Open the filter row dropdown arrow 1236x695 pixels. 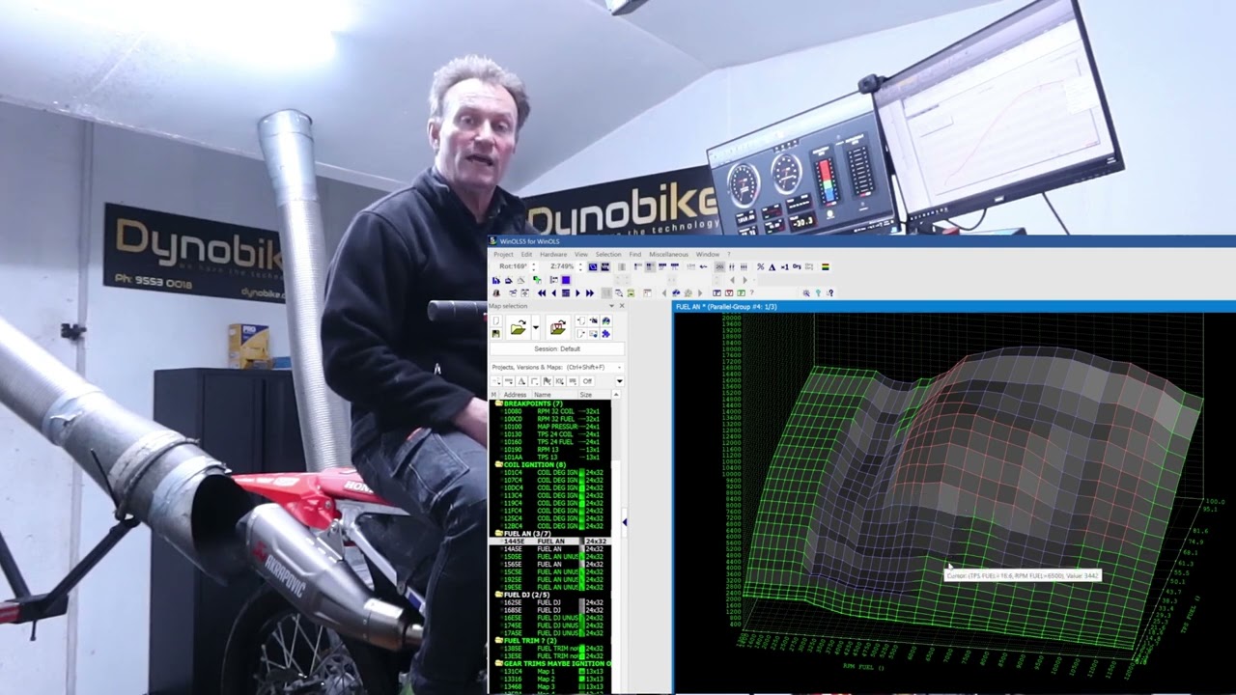620,381
